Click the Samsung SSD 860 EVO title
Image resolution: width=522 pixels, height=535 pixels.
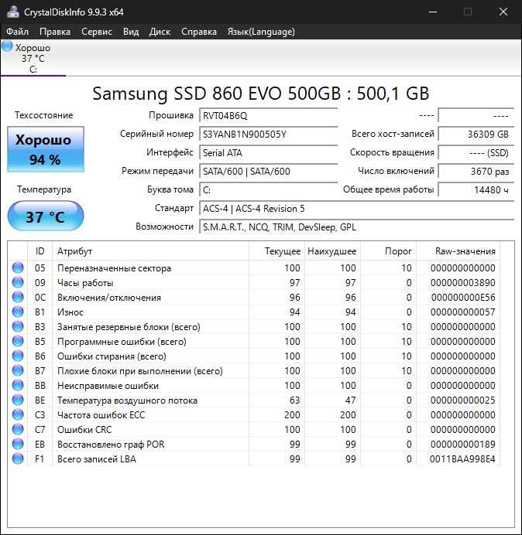coord(261,93)
